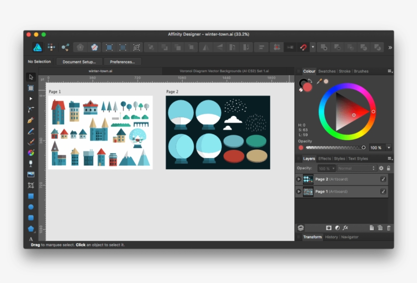Image resolution: width=417 pixels, height=283 pixels.
Task: Click the colour opacity slider
Action: 335,147
